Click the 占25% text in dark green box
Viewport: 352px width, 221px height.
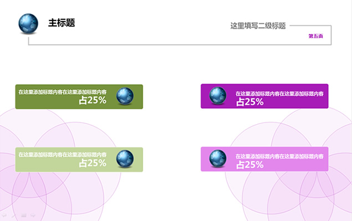pos(93,100)
